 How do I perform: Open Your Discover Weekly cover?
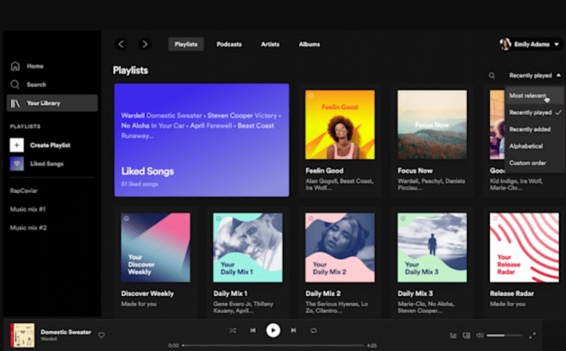pos(155,248)
